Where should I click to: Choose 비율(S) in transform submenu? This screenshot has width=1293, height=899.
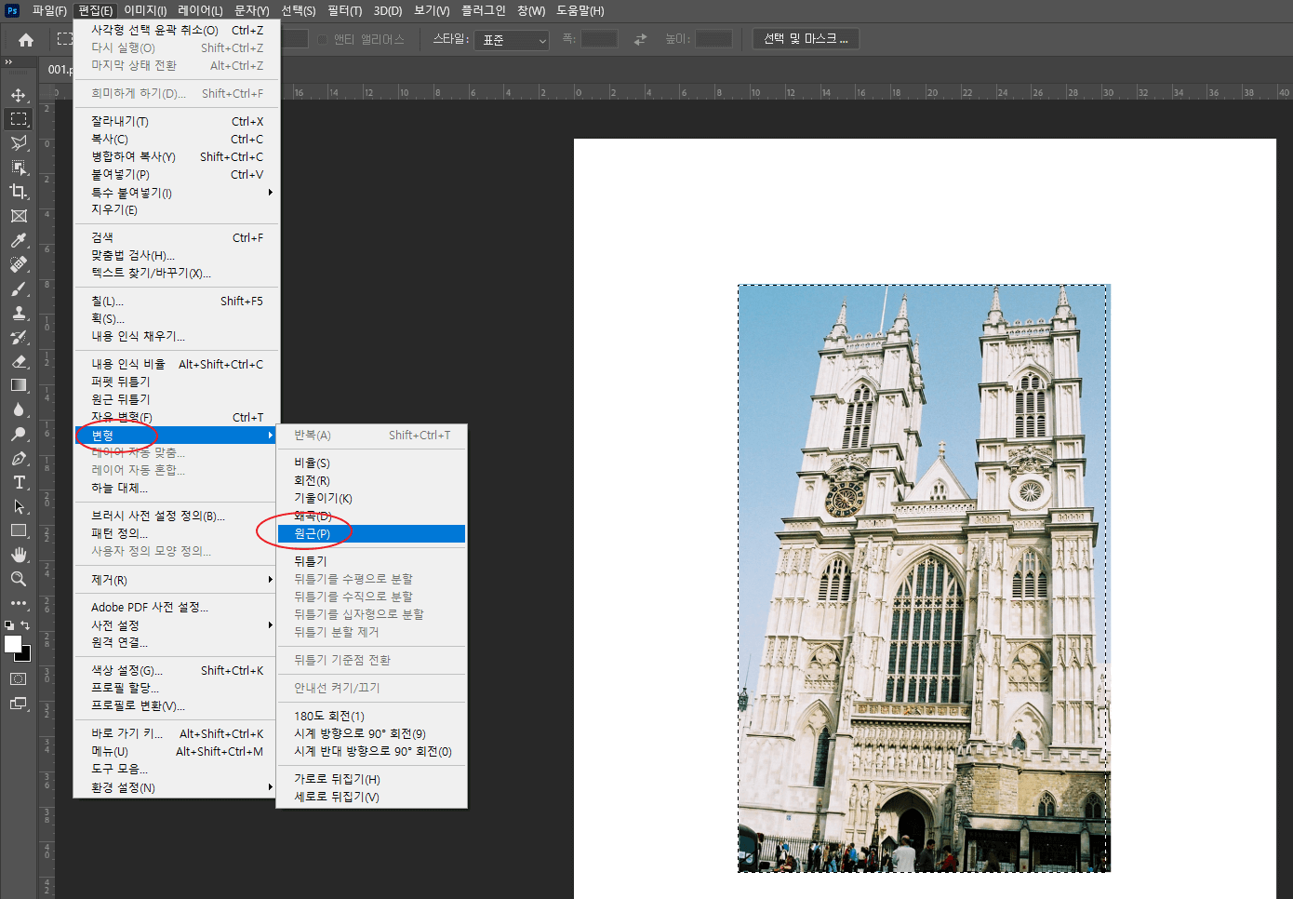click(372, 463)
